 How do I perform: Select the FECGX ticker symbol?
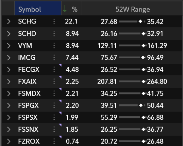coord(29,70)
